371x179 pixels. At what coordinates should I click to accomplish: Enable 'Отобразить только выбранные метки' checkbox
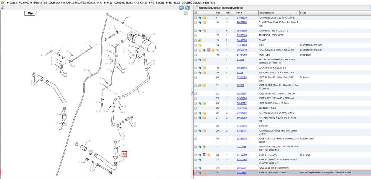coord(197,8)
